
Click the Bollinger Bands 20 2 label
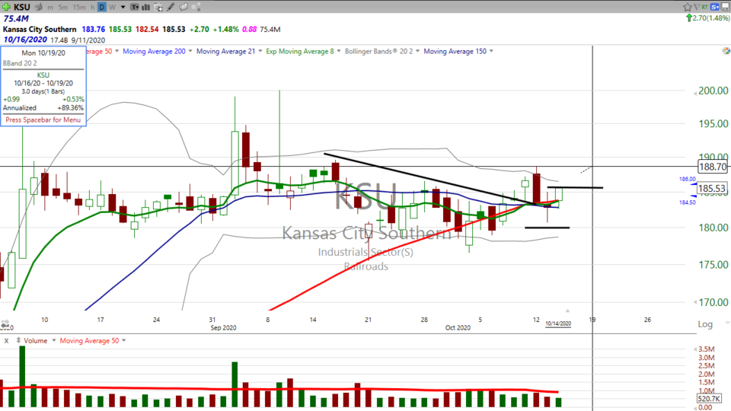[378, 51]
